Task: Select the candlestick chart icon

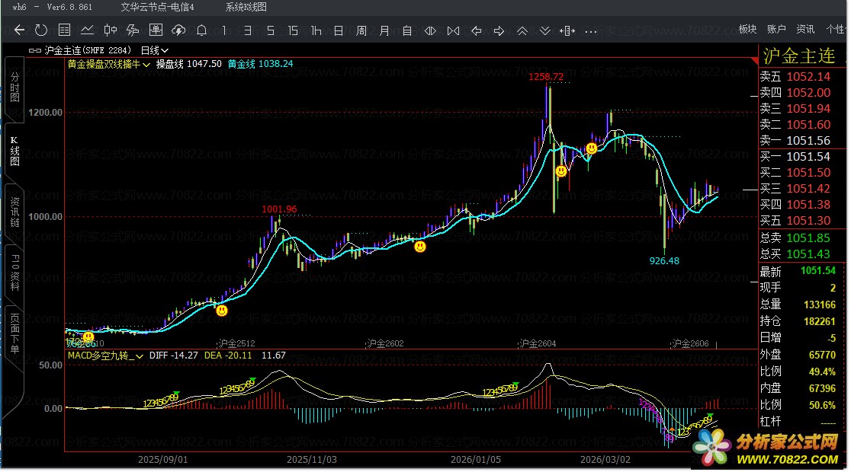Action: click(111, 30)
